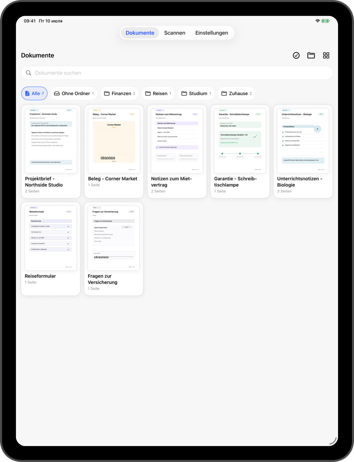
Task: Tap the select documents checkmark icon
Action: pyautogui.click(x=296, y=56)
